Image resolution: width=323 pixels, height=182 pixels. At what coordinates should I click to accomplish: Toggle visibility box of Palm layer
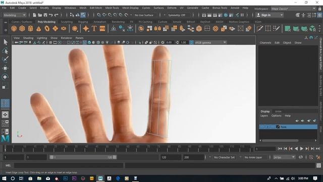click(262, 127)
